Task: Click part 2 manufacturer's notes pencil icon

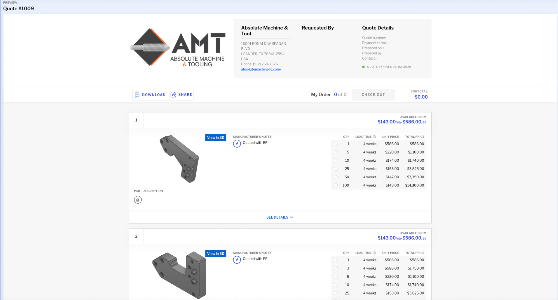Action: (237, 260)
